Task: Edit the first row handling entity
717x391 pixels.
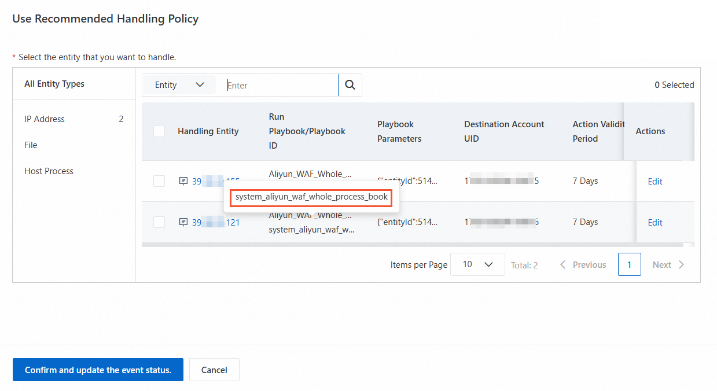Action: [655, 182]
